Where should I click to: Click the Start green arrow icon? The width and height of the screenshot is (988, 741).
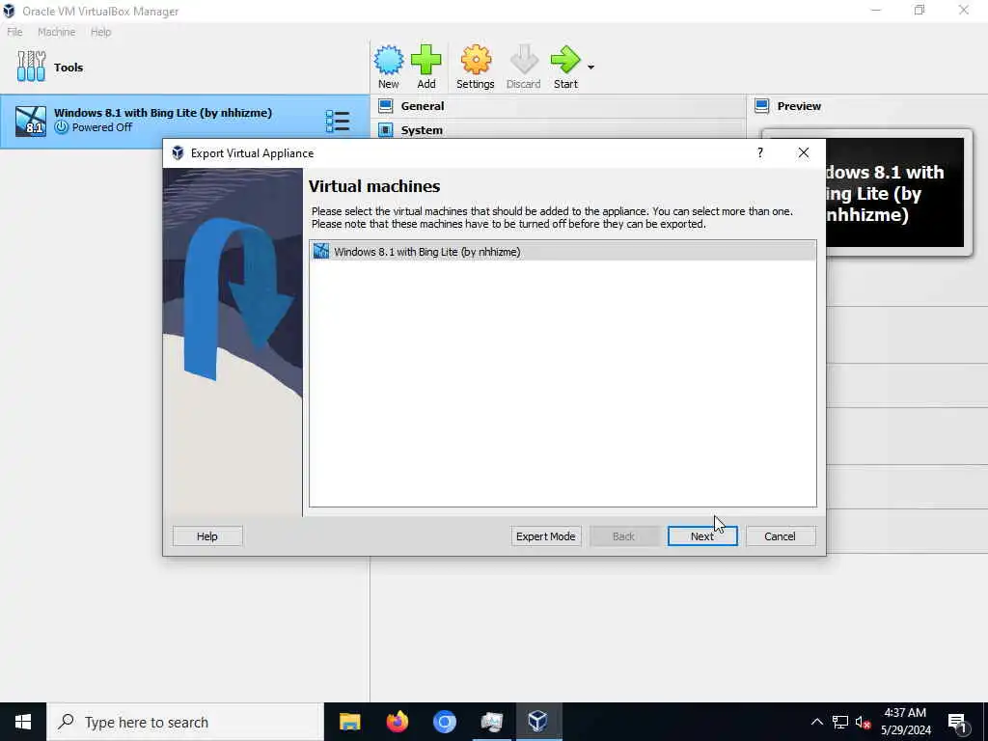pos(564,61)
